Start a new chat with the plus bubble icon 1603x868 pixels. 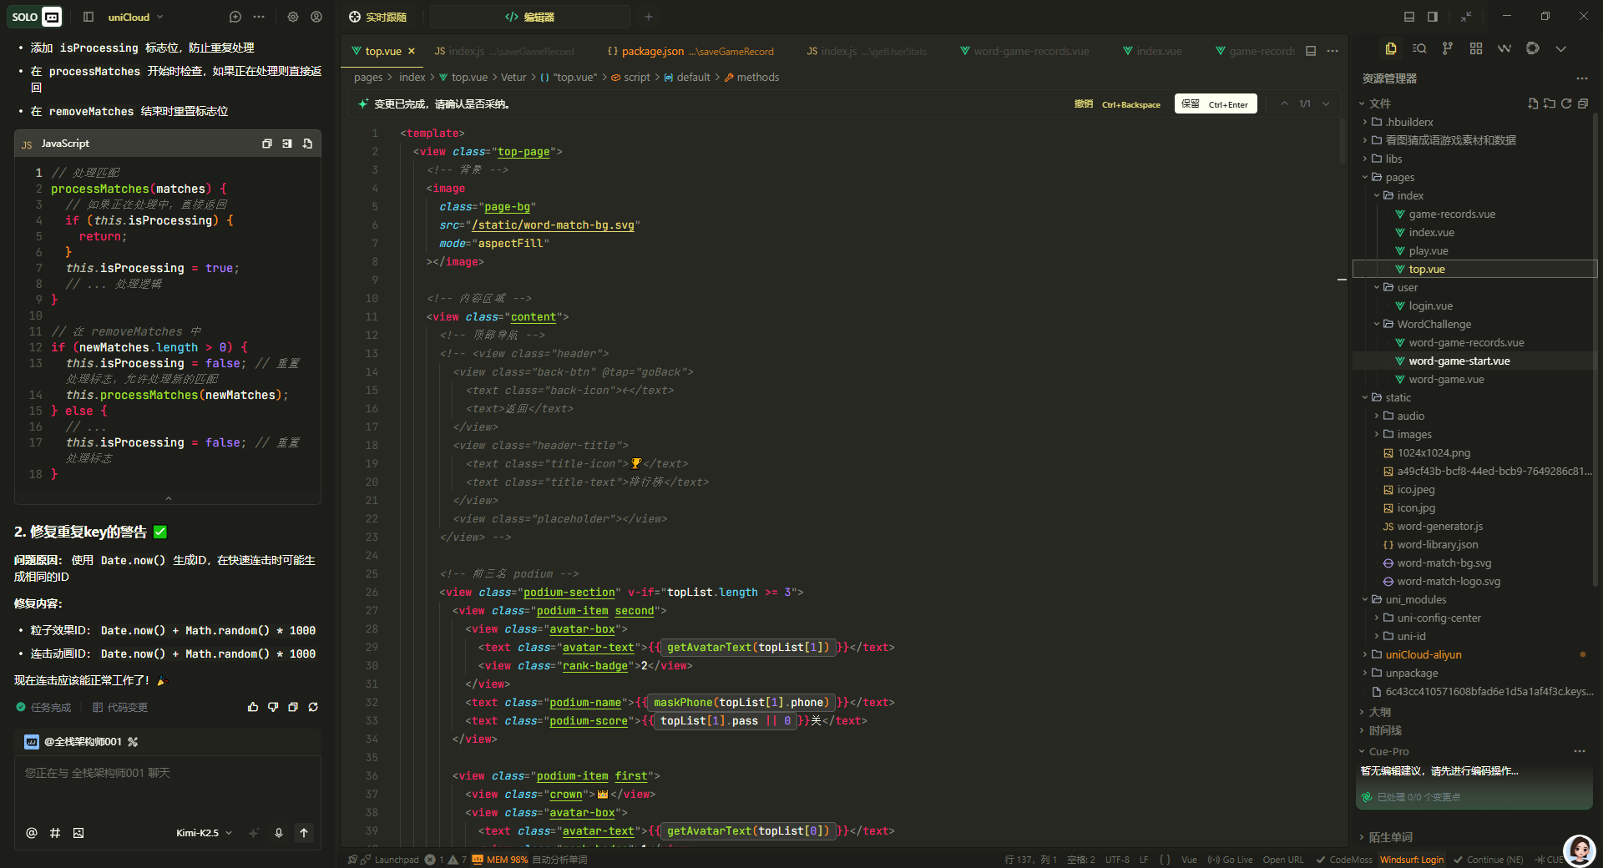235,17
